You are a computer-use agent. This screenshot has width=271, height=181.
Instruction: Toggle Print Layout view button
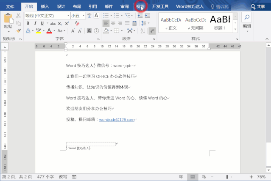[193, 177]
